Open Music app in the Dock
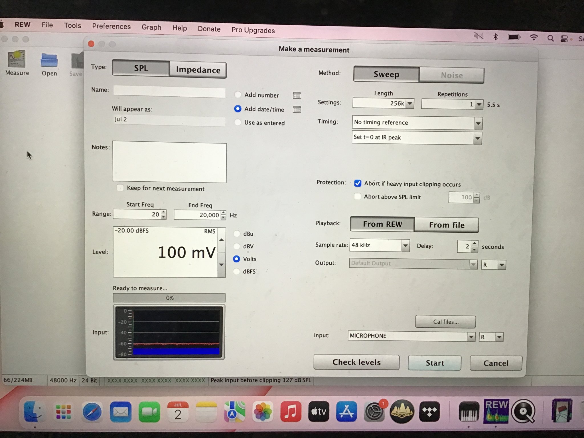 pos(291,412)
